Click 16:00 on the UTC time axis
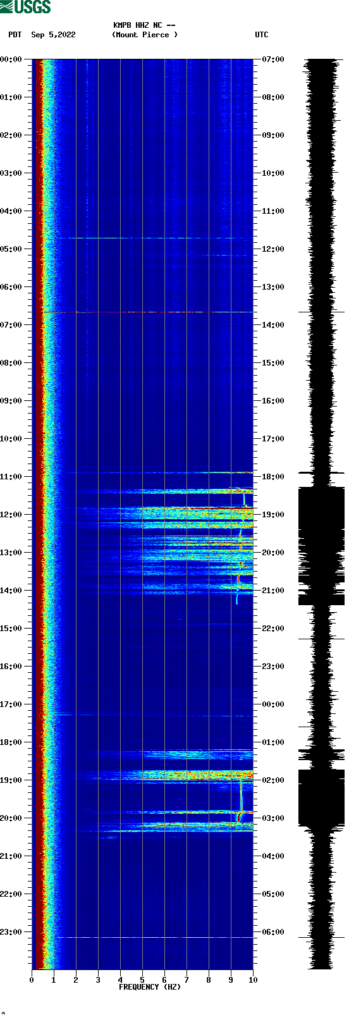 pos(273,401)
